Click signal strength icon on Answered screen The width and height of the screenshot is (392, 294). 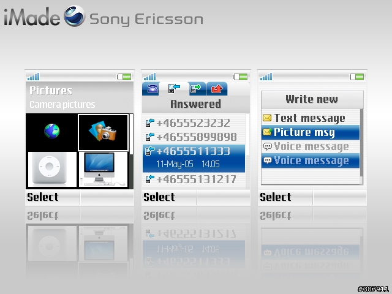[x=149, y=77]
